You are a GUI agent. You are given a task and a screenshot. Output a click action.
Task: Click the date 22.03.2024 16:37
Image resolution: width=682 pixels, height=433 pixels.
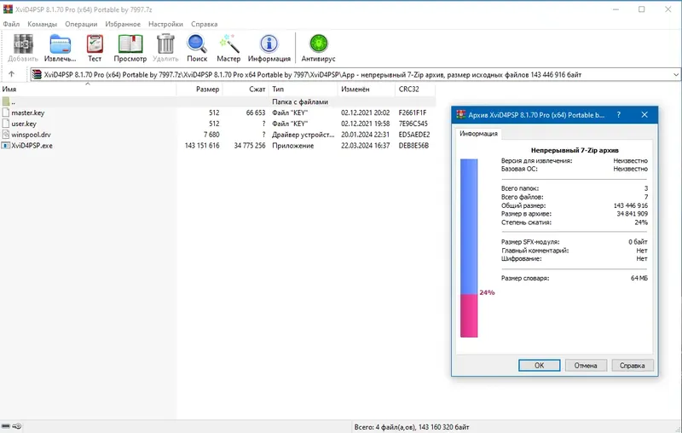[x=366, y=146]
